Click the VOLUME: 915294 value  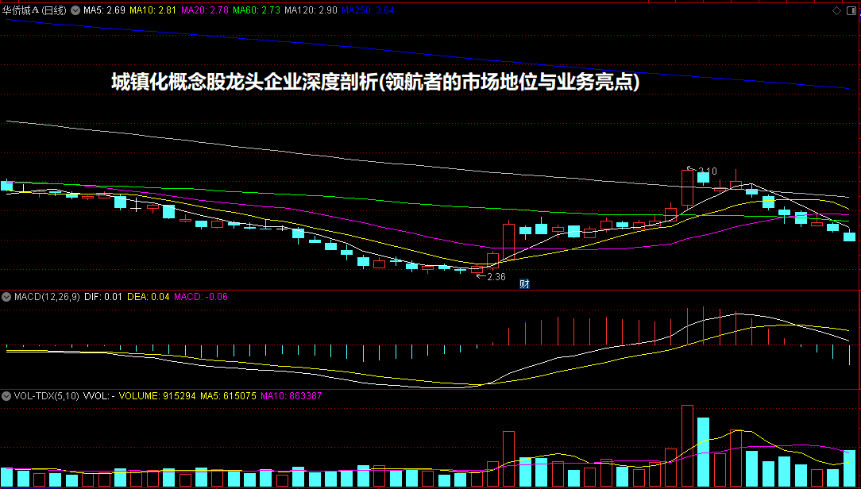(x=157, y=395)
